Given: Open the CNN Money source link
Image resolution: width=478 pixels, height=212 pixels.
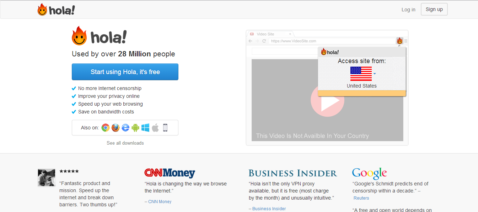Looking at the screenshot, I should tap(158, 202).
